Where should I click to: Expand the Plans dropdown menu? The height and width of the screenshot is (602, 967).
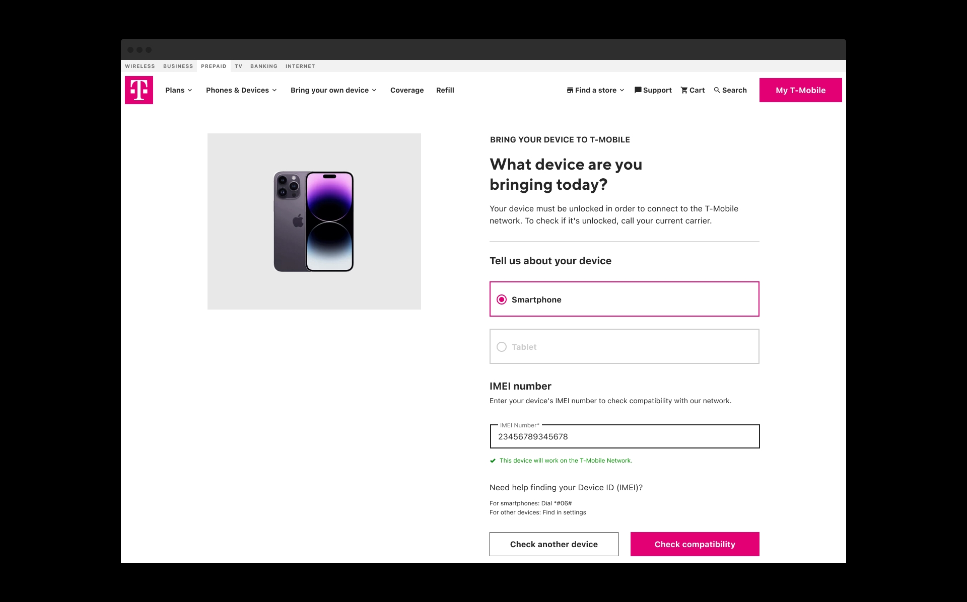(x=178, y=90)
